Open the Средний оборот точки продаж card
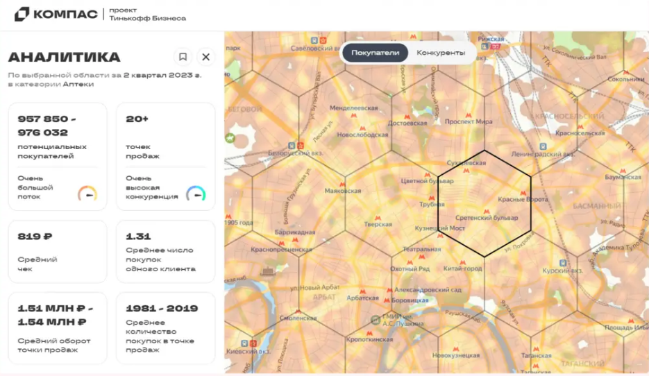 click(58, 327)
